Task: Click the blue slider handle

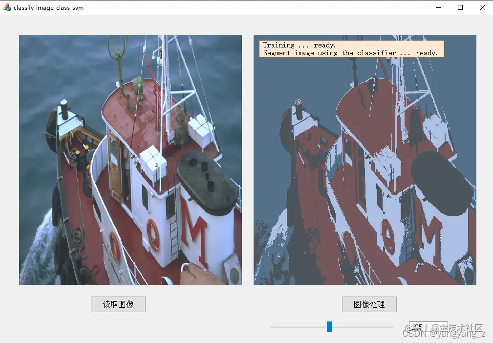Action: [329, 327]
